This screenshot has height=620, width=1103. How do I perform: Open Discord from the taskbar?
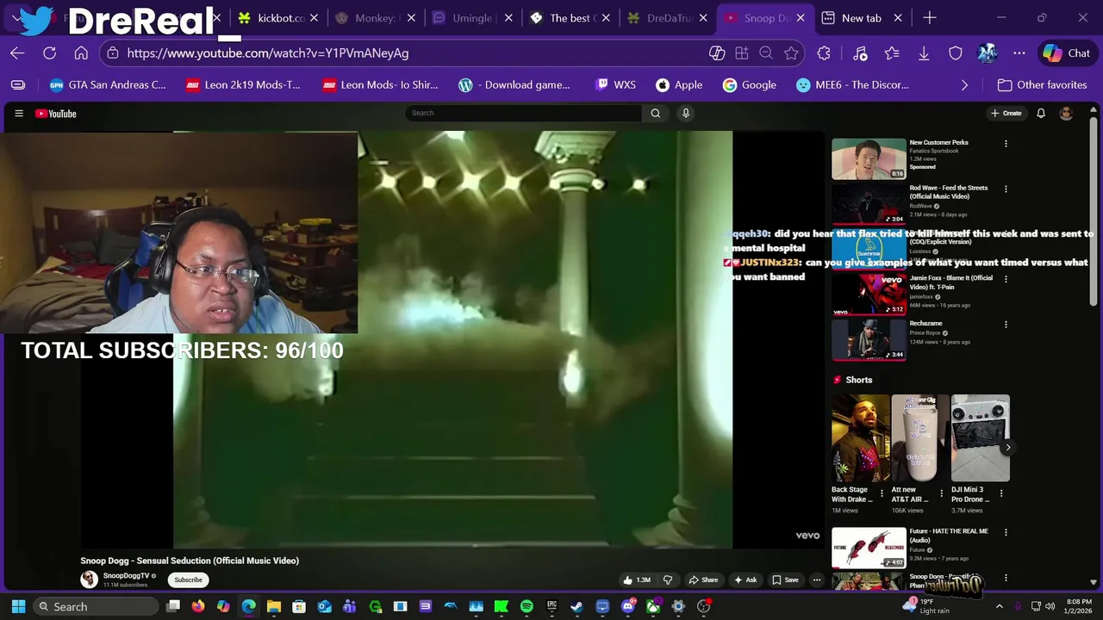628,606
